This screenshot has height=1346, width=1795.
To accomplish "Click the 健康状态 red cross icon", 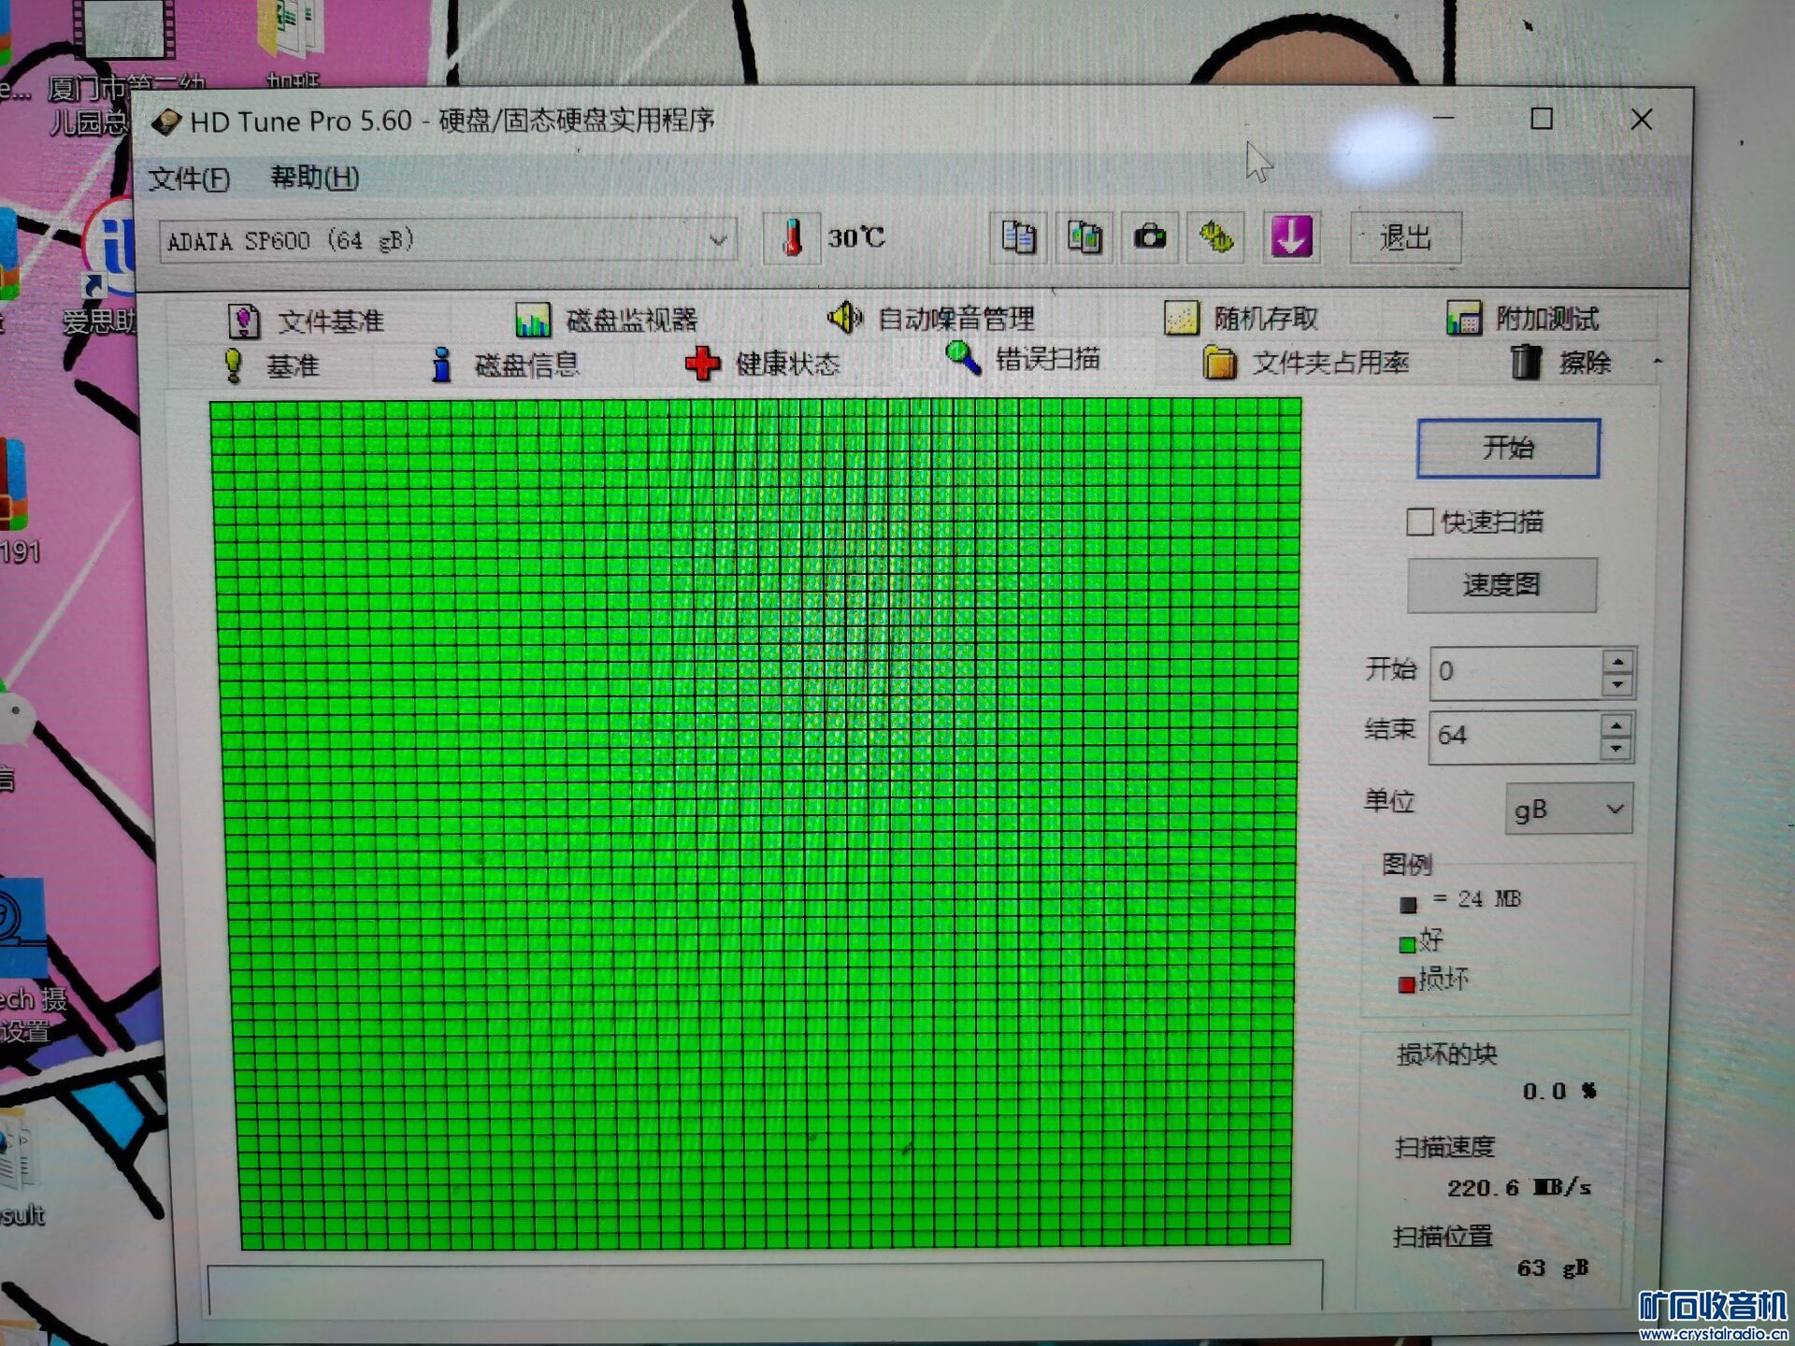I will 702,363.
